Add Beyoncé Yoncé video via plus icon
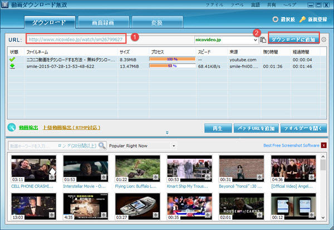 [x=259, y=177]
